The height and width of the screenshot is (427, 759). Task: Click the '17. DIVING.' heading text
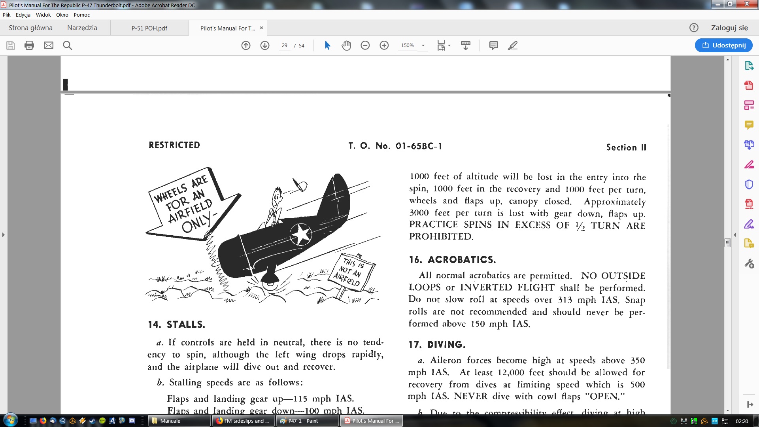(x=437, y=345)
